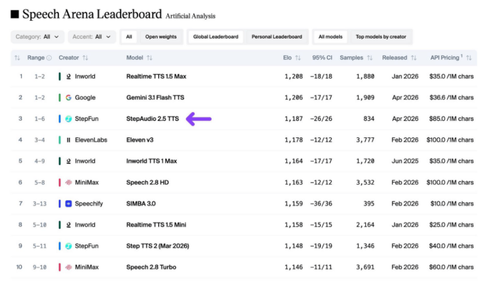Click MiniMax logo in Speech 2.8 HD row
This screenshot has height=281, width=496.
click(68, 183)
